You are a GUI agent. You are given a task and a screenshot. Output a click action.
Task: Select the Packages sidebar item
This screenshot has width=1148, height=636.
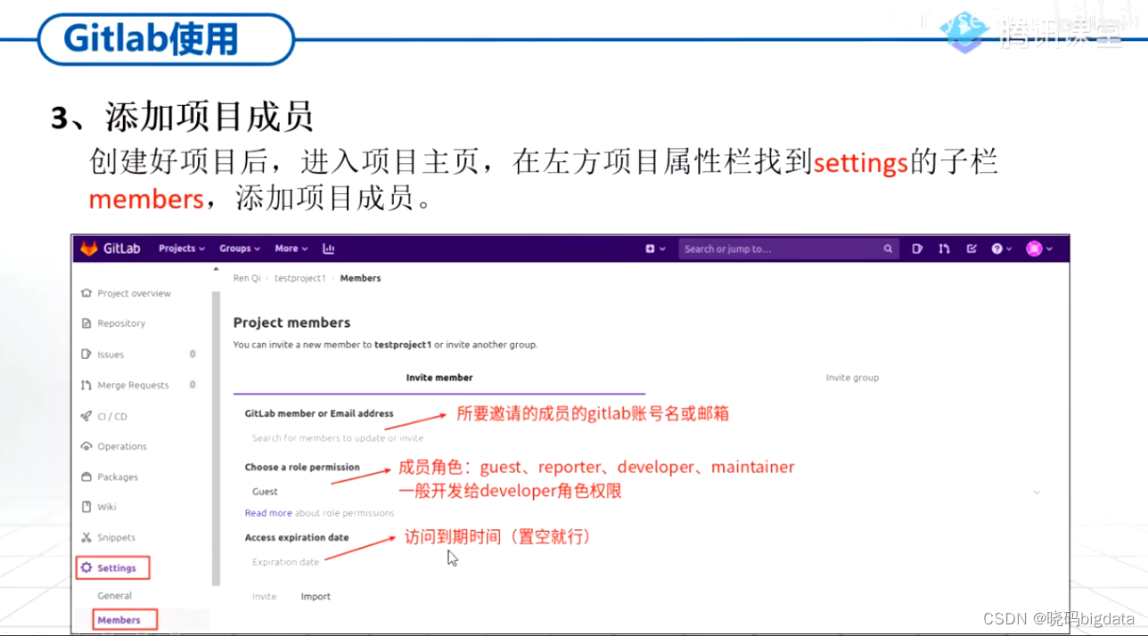(x=117, y=477)
